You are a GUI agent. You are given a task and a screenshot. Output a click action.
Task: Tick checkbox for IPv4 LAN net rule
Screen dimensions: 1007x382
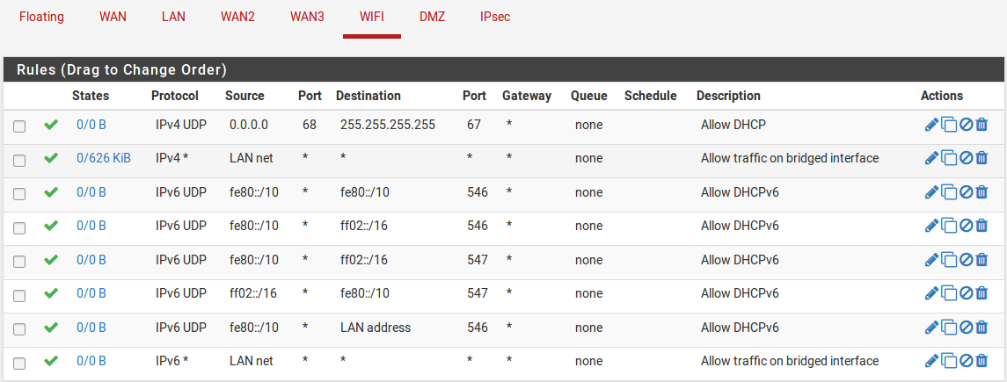(19, 160)
